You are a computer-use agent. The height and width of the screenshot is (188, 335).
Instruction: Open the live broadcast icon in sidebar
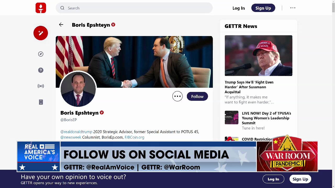tap(41, 86)
